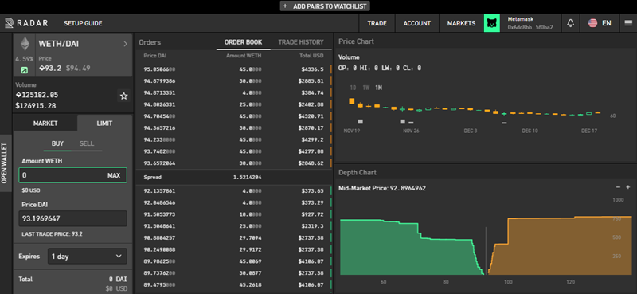Open the MetaMask fox wallet icon
The width and height of the screenshot is (637, 294).
pyautogui.click(x=492, y=23)
